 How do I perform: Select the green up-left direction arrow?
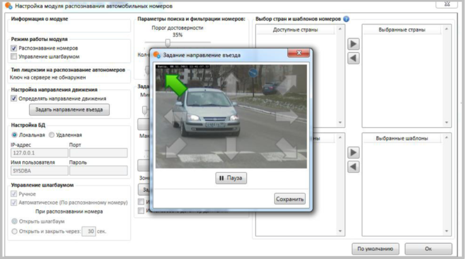176,85
